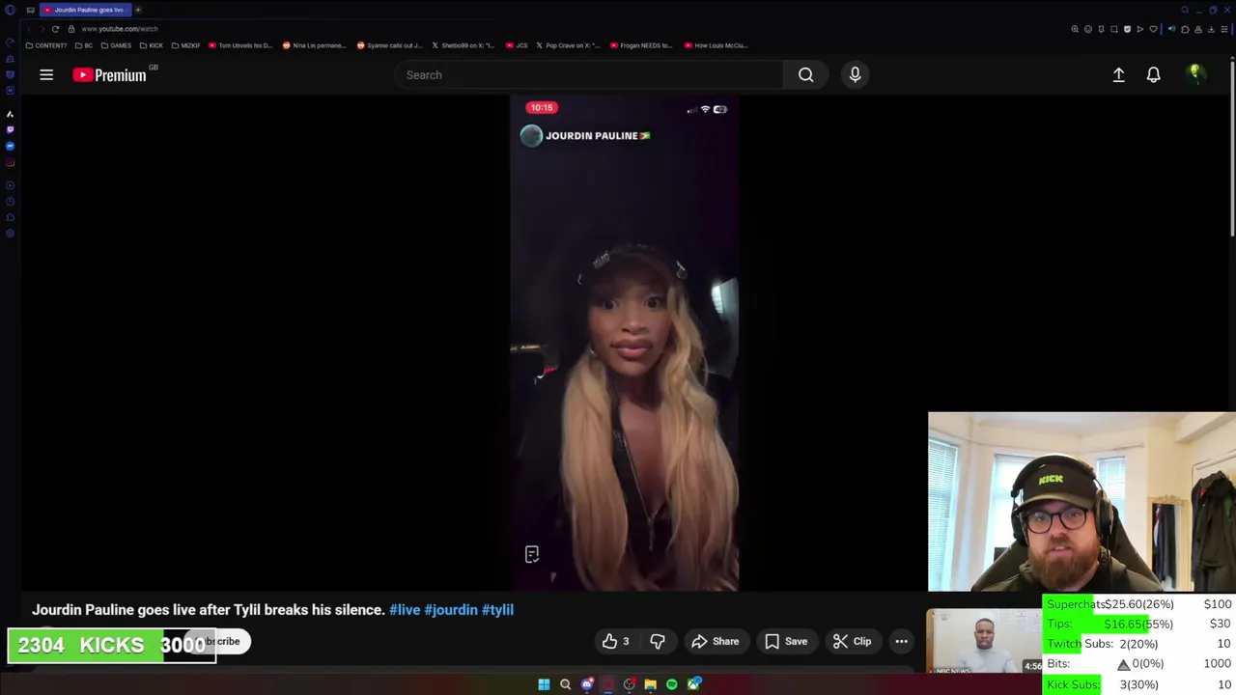Toggle tab audio via the speaker icon
Screen dimensions: 1236x695
click(x=1172, y=29)
